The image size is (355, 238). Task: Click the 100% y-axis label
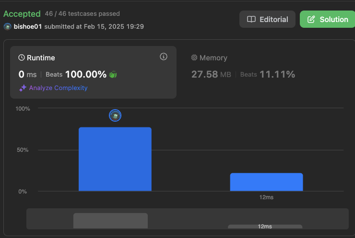pyautogui.click(x=23, y=109)
